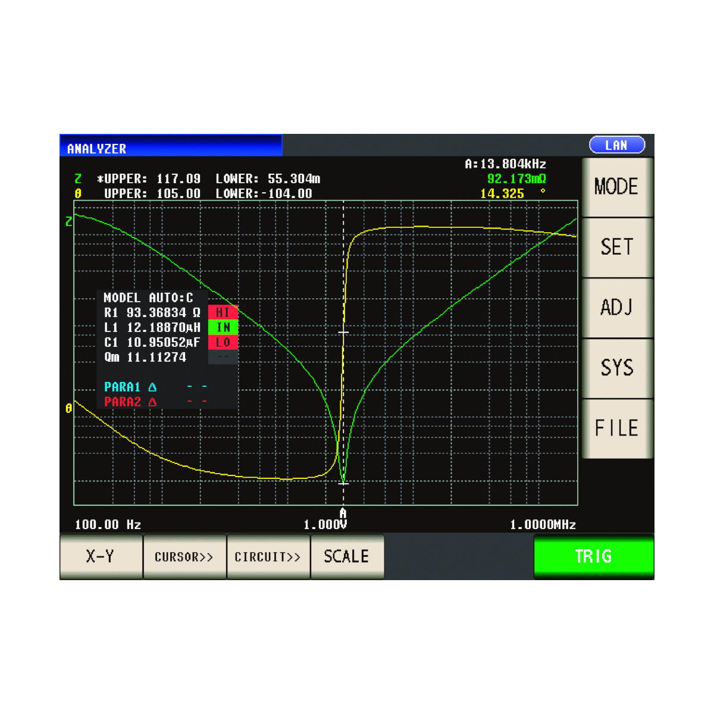The image size is (714, 714).
Task: Click the 100.00 Hz start frequency label
Action: click(x=108, y=525)
